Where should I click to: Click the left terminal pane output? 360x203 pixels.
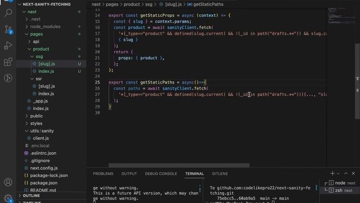tap(146, 193)
